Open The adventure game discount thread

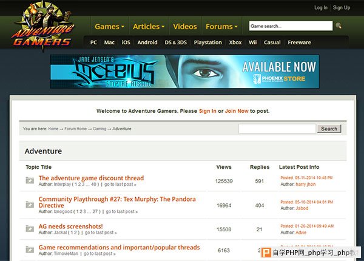91,178
